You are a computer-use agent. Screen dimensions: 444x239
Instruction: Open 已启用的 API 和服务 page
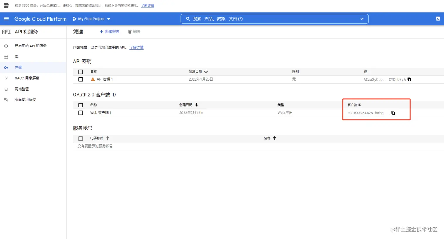coord(31,46)
